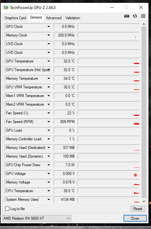The height and width of the screenshot is (229, 151).
Task: Go to the Validation tab
Action: point(72,18)
